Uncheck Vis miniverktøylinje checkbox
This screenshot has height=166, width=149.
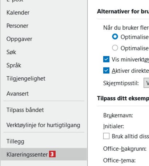pyautogui.click(x=106, y=59)
